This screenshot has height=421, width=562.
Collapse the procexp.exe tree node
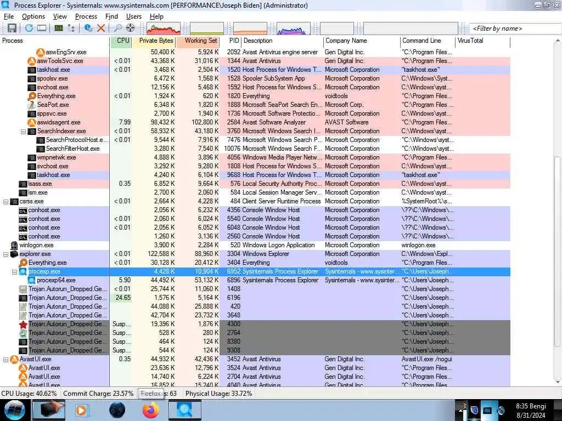coord(15,272)
